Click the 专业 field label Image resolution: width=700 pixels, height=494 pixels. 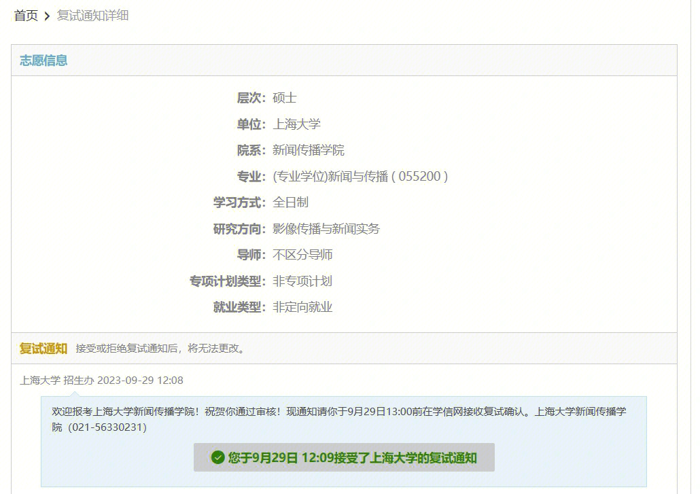click(x=251, y=176)
